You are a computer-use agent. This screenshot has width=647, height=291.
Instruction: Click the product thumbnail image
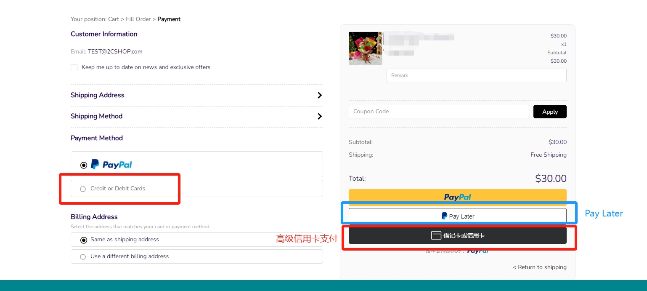click(x=366, y=48)
